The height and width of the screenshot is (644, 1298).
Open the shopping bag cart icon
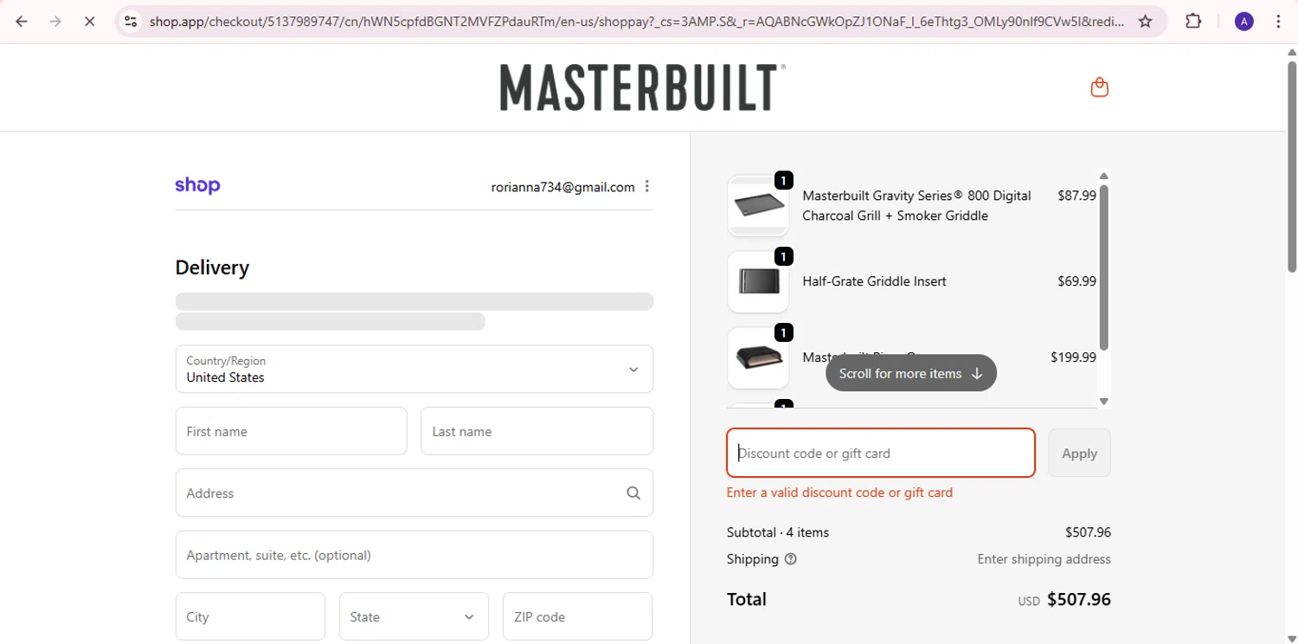point(1100,87)
